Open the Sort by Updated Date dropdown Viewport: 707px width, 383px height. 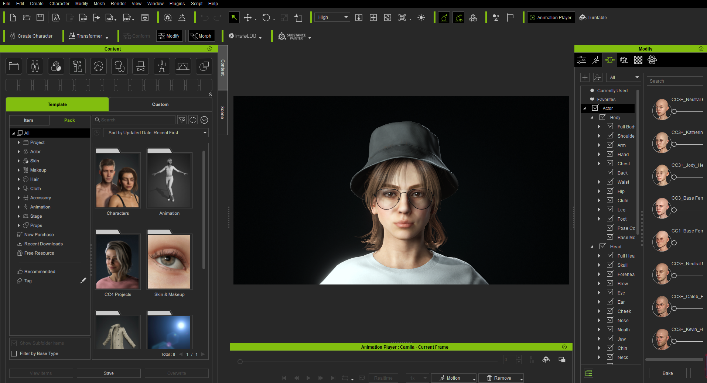[x=156, y=132]
